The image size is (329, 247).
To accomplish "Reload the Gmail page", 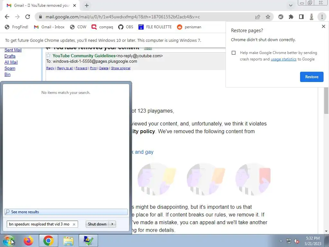I will point(28,17).
